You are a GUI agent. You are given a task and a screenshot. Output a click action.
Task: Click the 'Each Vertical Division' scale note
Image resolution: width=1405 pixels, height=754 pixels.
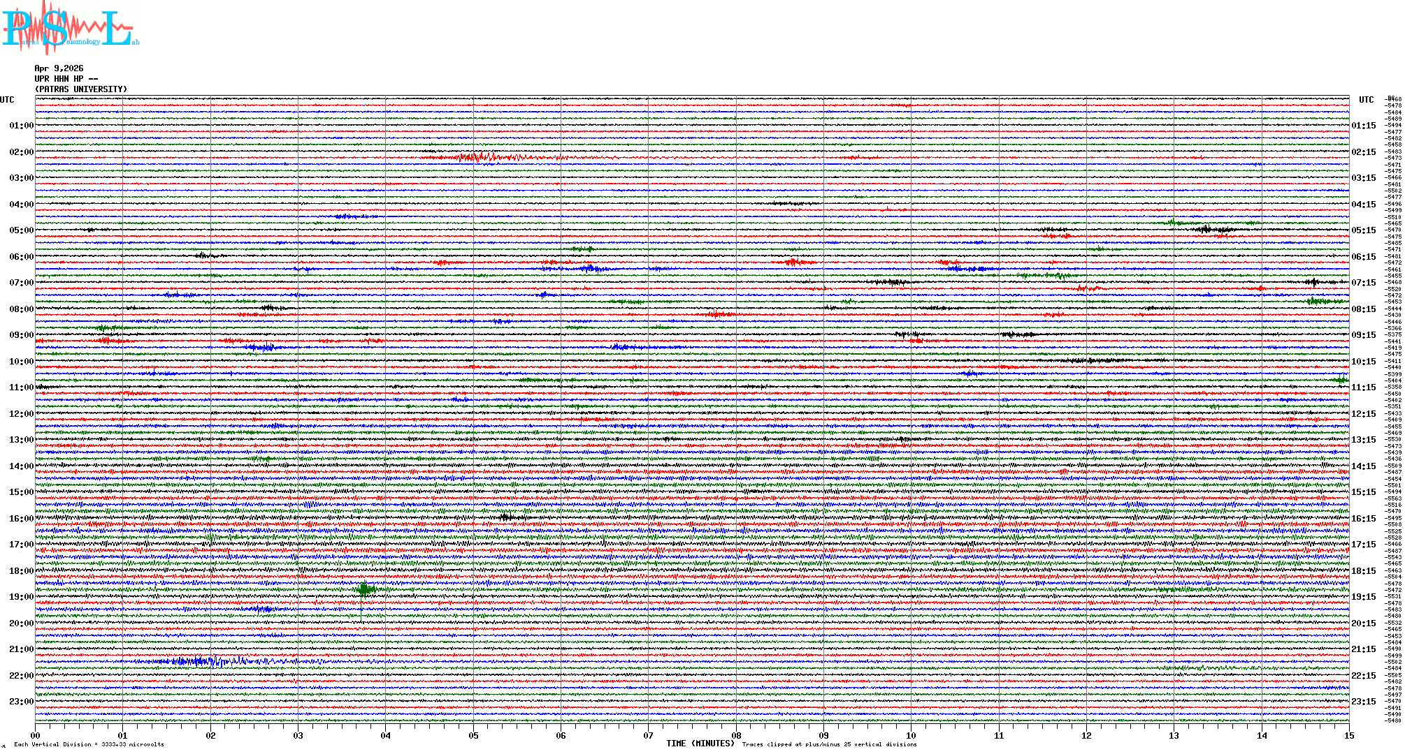(89, 745)
